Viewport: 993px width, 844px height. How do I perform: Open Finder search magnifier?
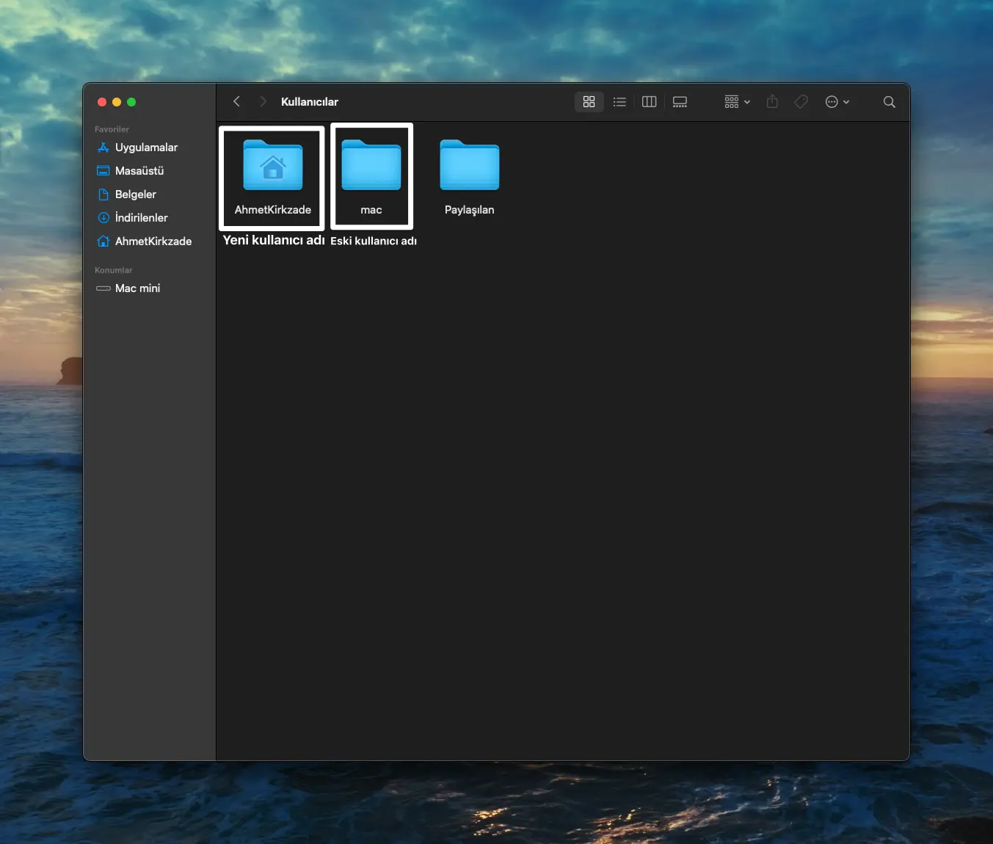[889, 102]
